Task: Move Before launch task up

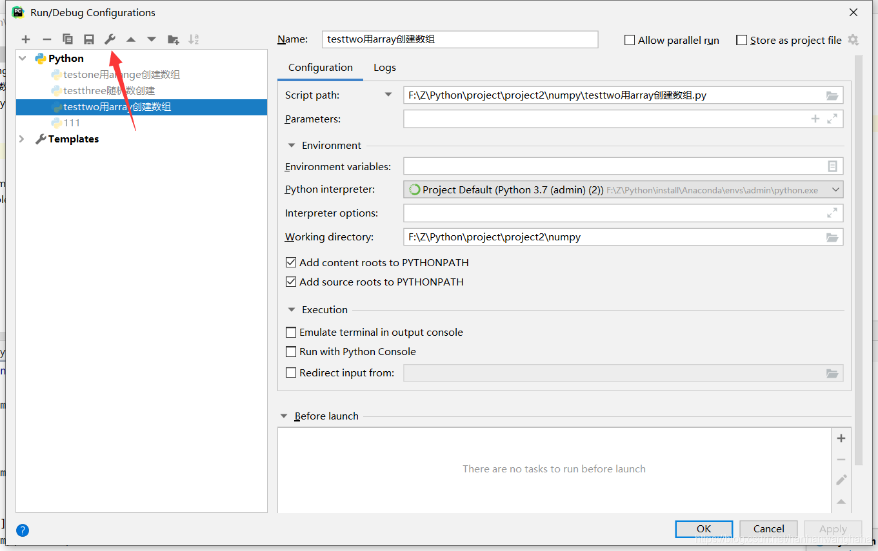Action: click(x=841, y=501)
